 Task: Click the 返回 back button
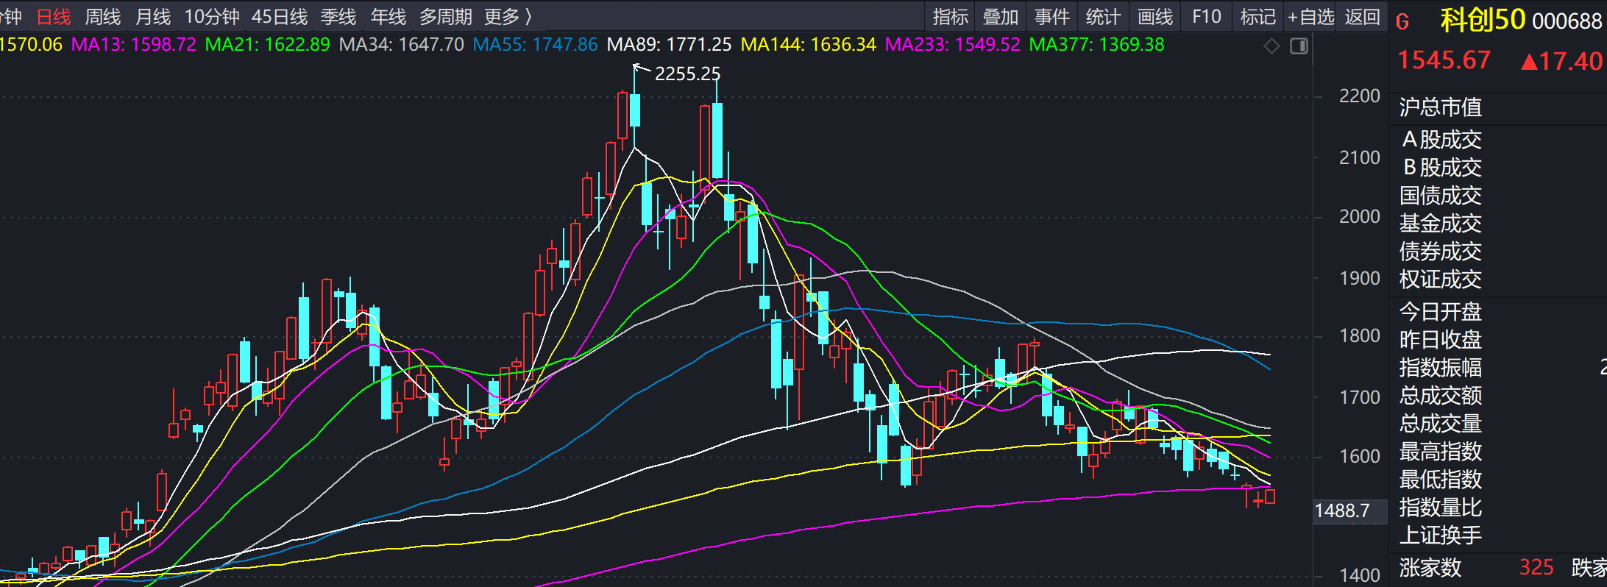[1362, 16]
